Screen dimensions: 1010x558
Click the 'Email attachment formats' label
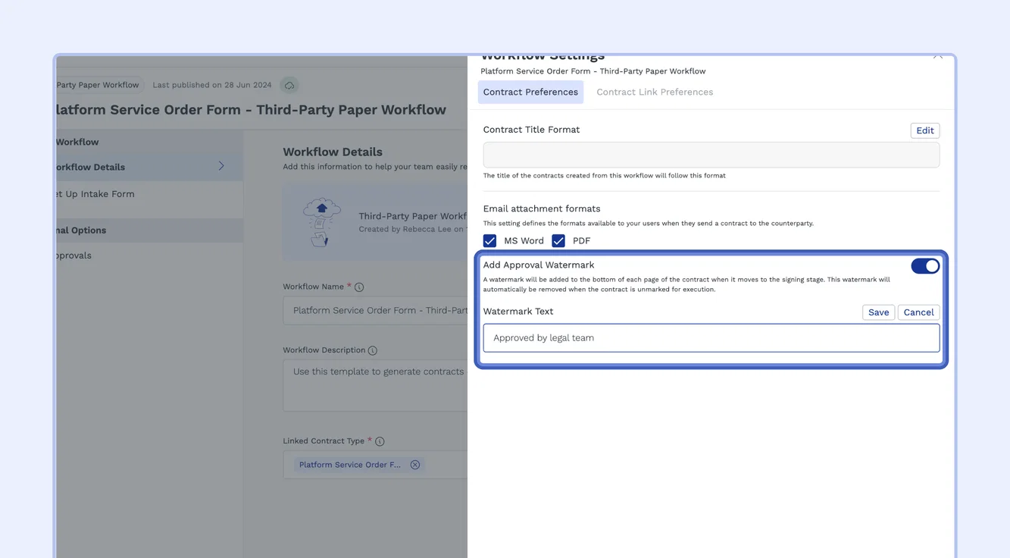point(542,208)
